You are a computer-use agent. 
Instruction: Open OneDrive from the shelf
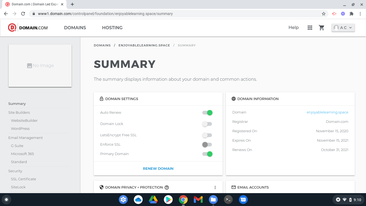(x=138, y=200)
